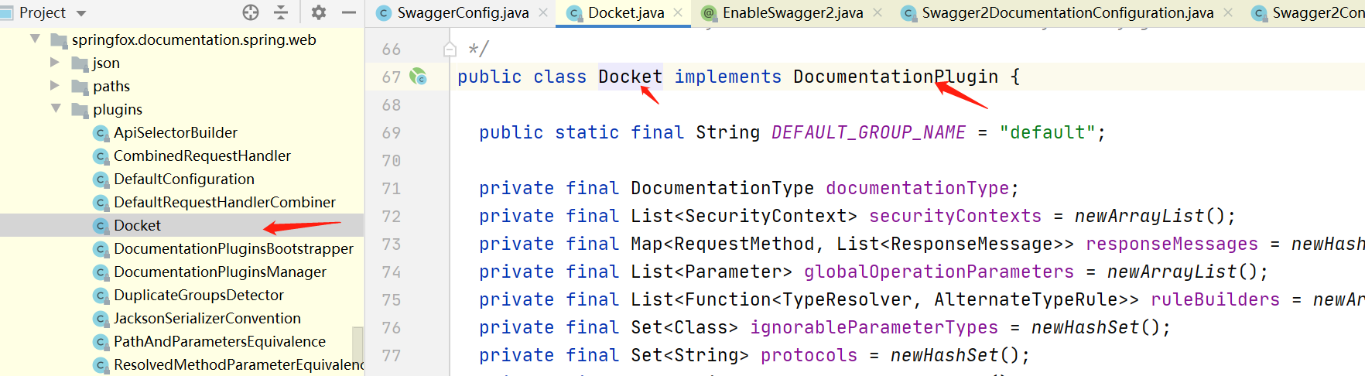1365x376 pixels.
Task: Click the class icon beside ApiSelectorBuilder
Action: pyautogui.click(x=101, y=133)
